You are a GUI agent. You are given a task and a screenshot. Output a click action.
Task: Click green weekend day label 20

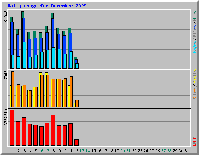pos(122,151)
